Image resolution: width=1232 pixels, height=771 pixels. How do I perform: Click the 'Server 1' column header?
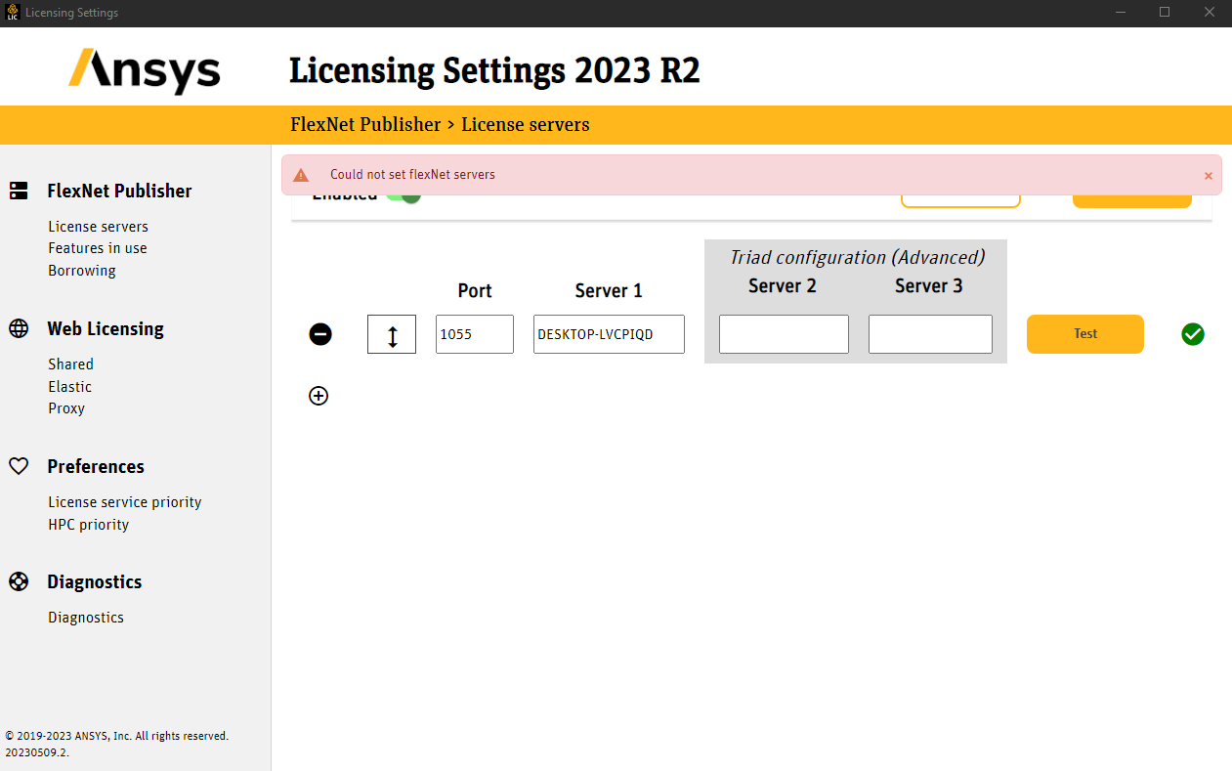click(x=609, y=291)
